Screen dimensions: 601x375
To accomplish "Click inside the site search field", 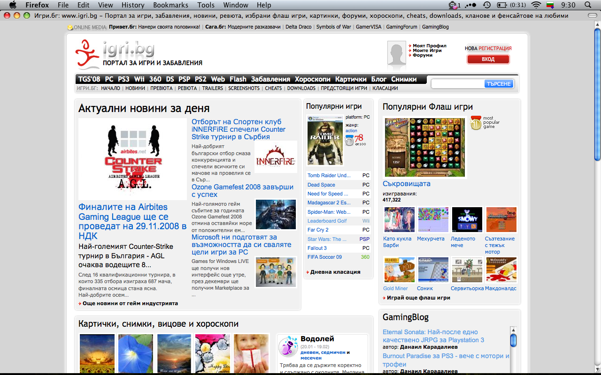I will [458, 84].
